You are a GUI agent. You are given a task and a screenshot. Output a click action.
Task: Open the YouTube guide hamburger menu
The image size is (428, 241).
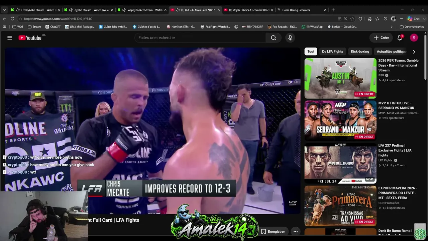(10, 38)
